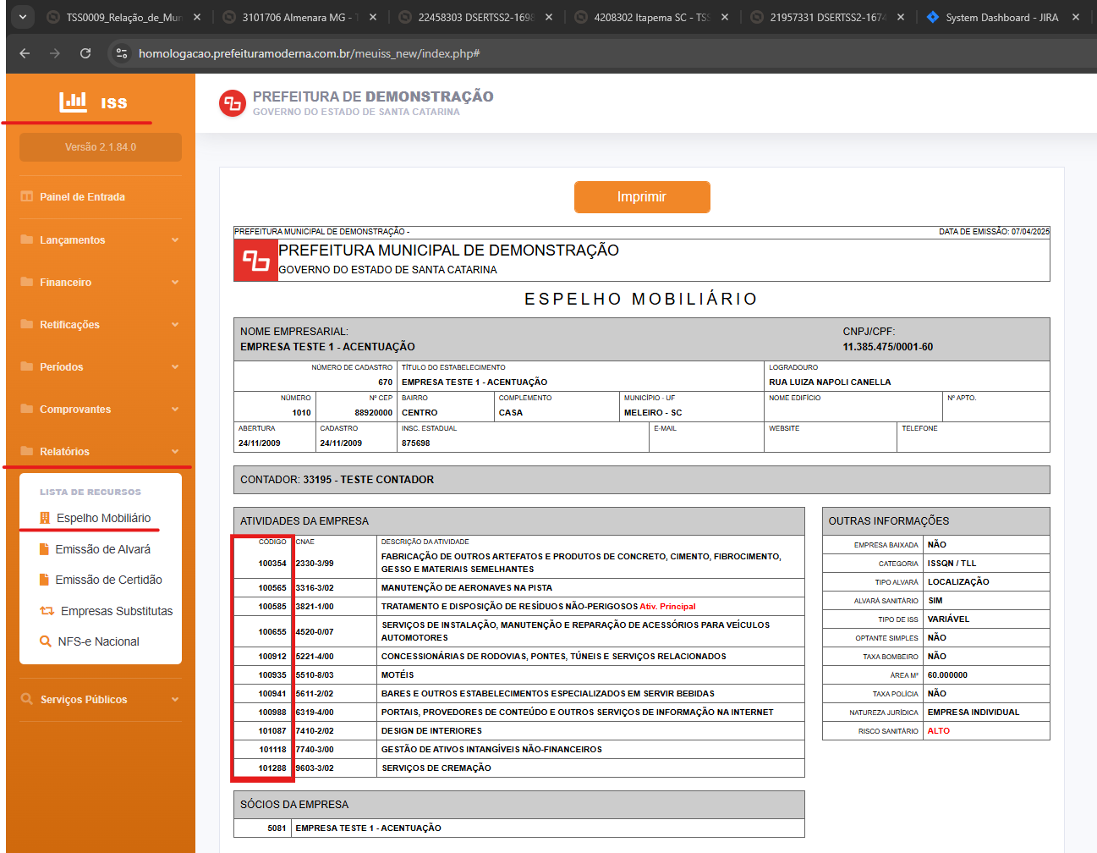Click the browser address bar URL
1097x853 pixels.
(309, 53)
